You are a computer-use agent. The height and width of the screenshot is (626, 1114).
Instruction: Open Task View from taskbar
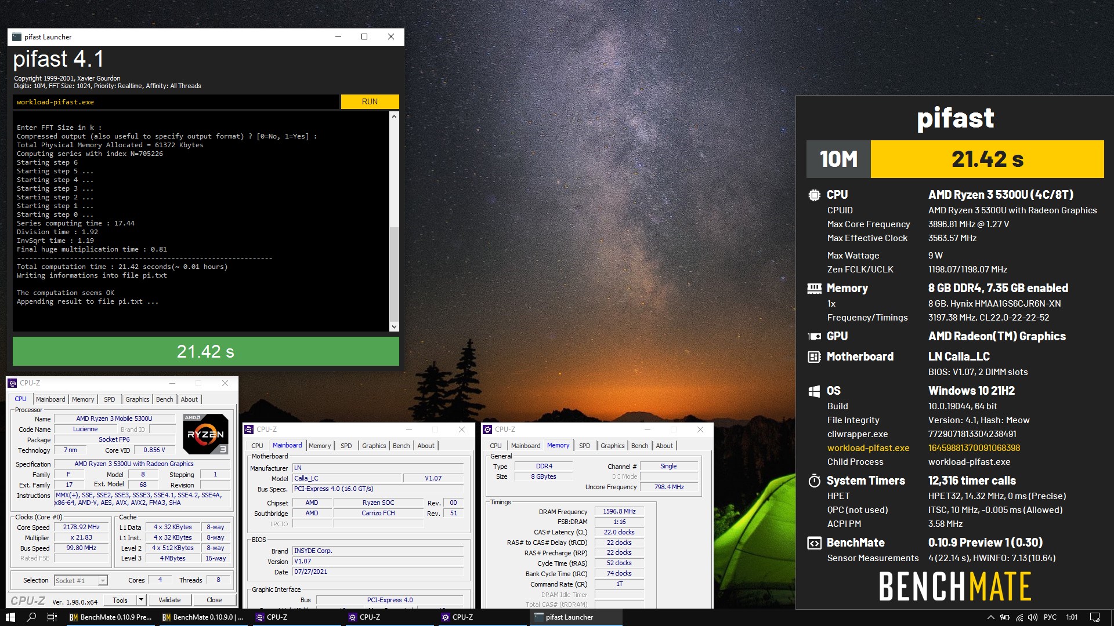pos(52,617)
